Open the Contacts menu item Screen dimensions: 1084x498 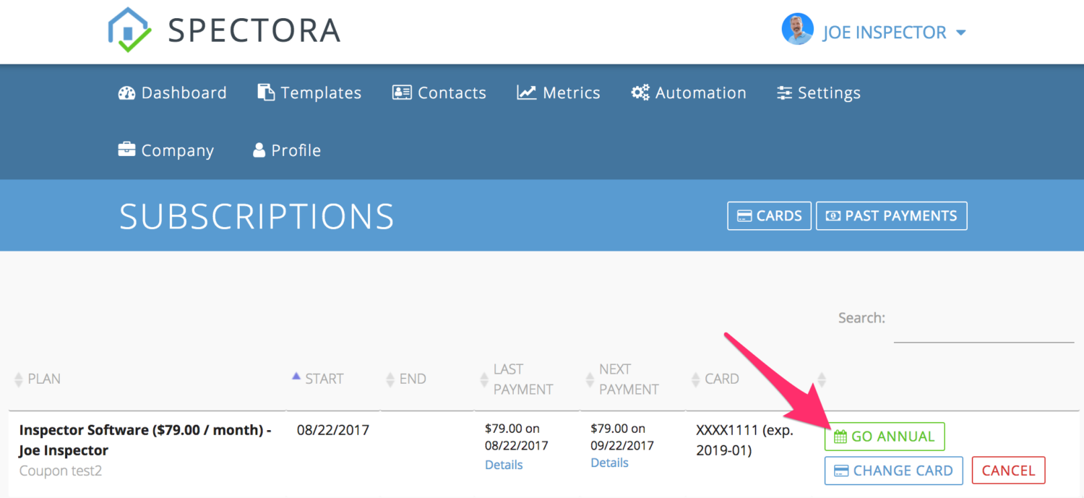(x=439, y=93)
